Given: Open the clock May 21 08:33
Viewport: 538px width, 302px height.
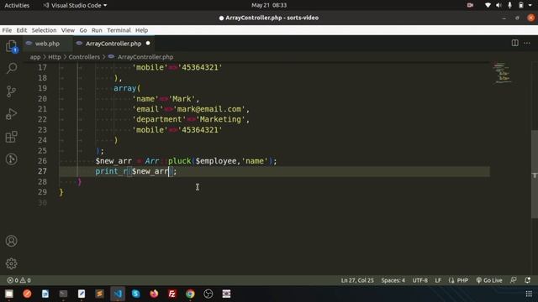Looking at the screenshot, I should [x=269, y=5].
